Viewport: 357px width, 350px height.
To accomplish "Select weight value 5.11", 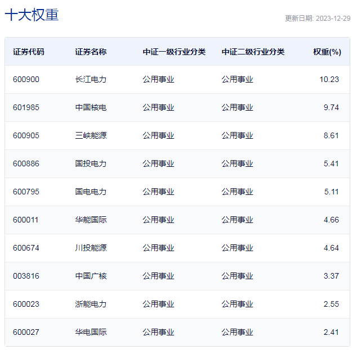I will (x=332, y=192).
